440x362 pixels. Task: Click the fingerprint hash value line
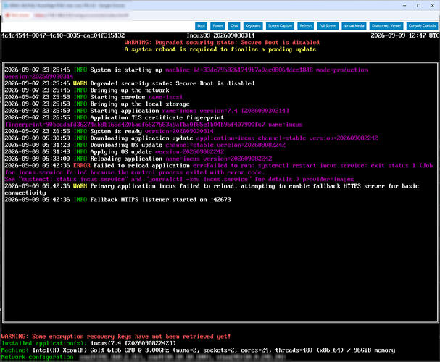point(154,125)
